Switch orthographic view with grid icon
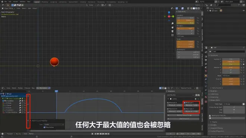This screenshot has height=138, width=246. (x=173, y=35)
